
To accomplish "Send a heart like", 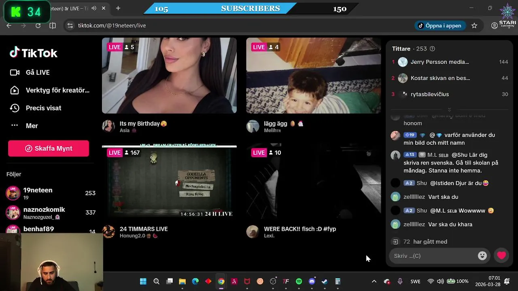I will (501, 255).
